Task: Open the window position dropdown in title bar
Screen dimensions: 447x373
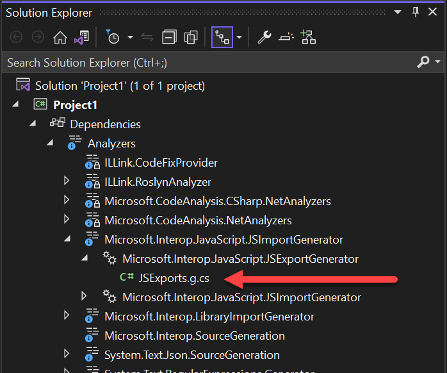Action: pyautogui.click(x=398, y=12)
